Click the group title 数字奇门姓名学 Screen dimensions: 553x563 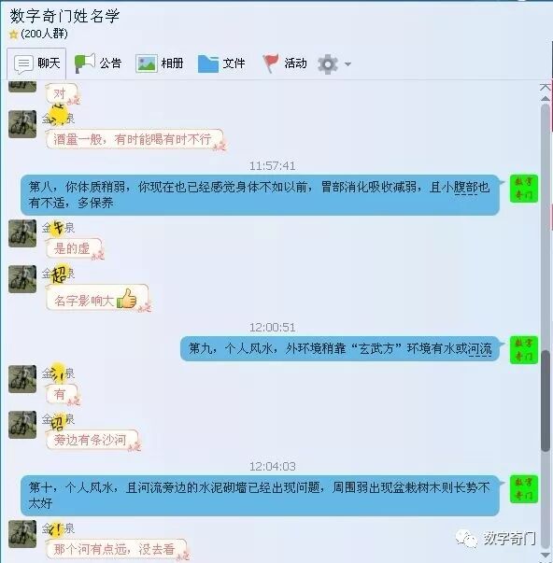coord(64,16)
